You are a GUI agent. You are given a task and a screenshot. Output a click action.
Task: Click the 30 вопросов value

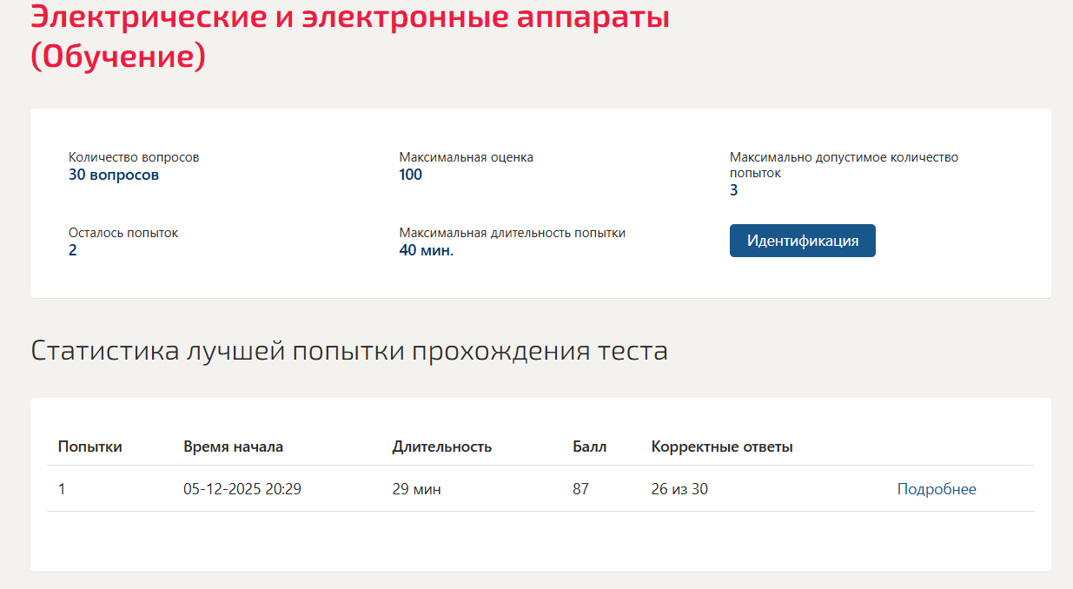114,175
